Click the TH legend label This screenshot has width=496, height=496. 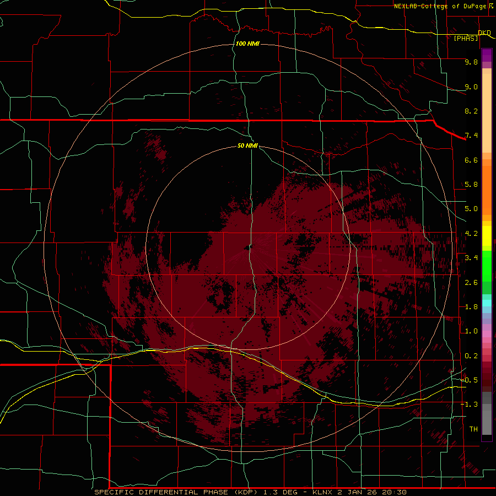point(473,429)
